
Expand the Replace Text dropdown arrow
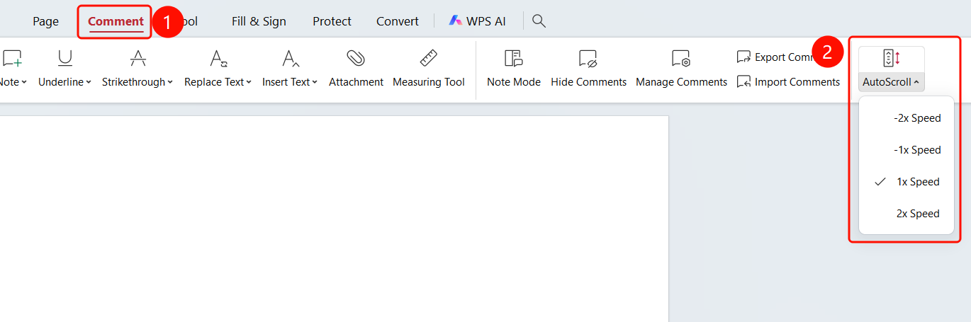point(249,82)
